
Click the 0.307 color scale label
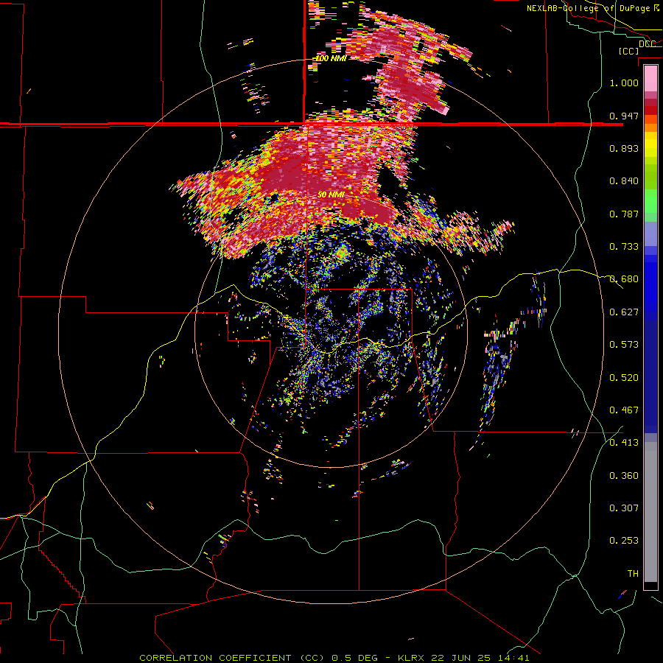click(x=624, y=508)
